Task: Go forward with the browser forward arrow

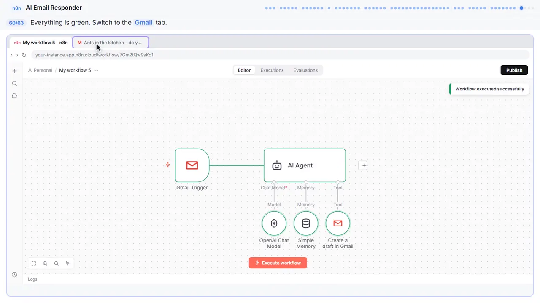Action: (17, 55)
